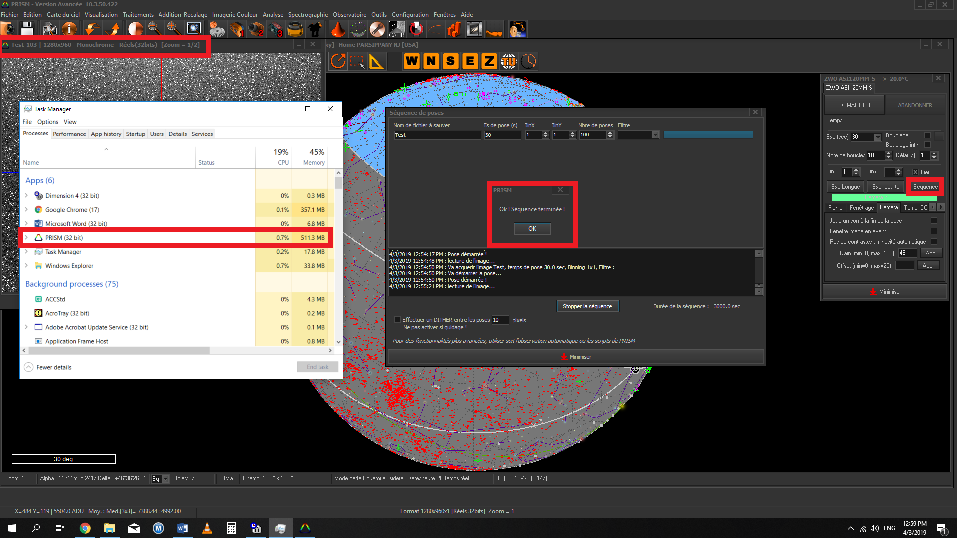
Task: Click Appl. button next to Gain
Action: pos(931,253)
